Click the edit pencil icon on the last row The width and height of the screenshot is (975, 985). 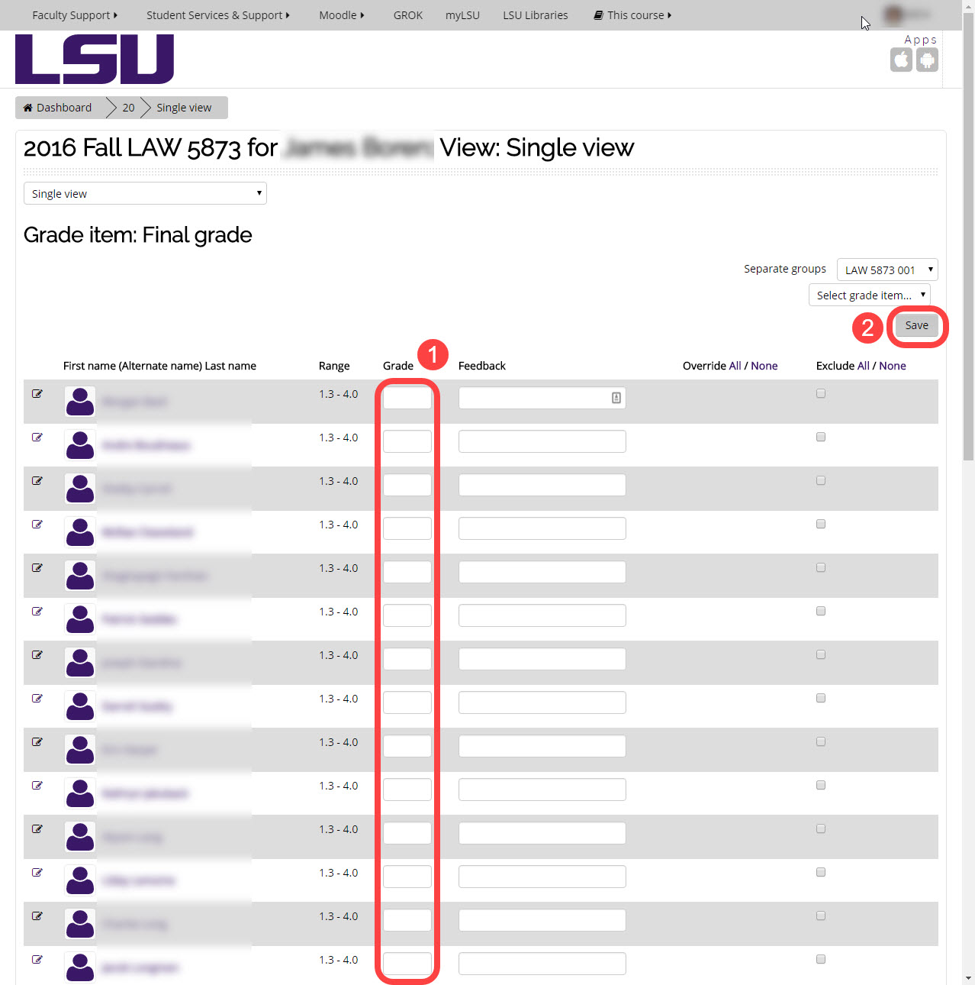tap(37, 959)
